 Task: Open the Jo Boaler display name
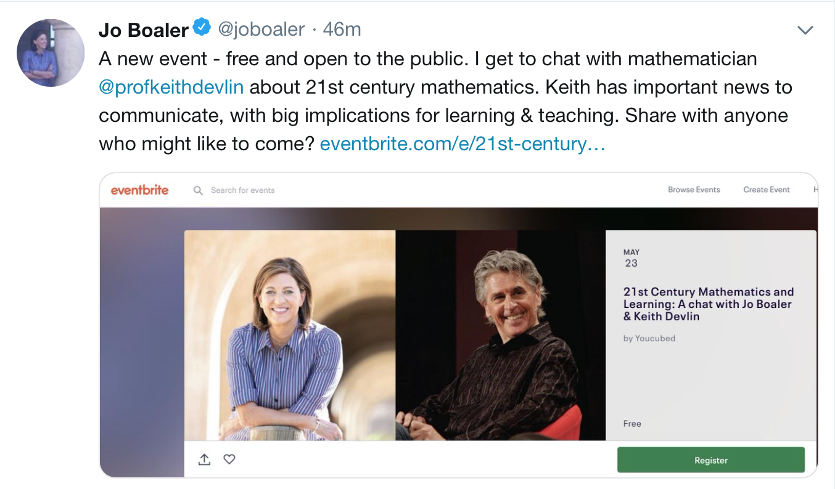(x=144, y=30)
